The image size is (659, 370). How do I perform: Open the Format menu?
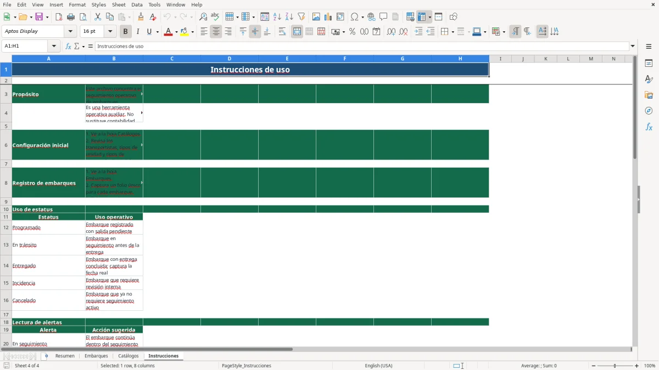click(x=77, y=4)
